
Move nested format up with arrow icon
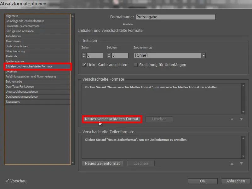coord(232,119)
